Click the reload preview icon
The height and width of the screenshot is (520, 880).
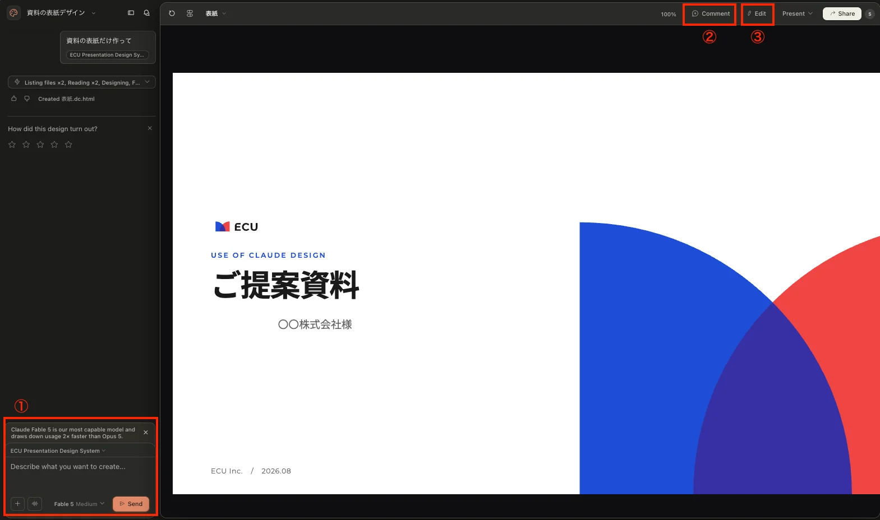pyautogui.click(x=172, y=13)
